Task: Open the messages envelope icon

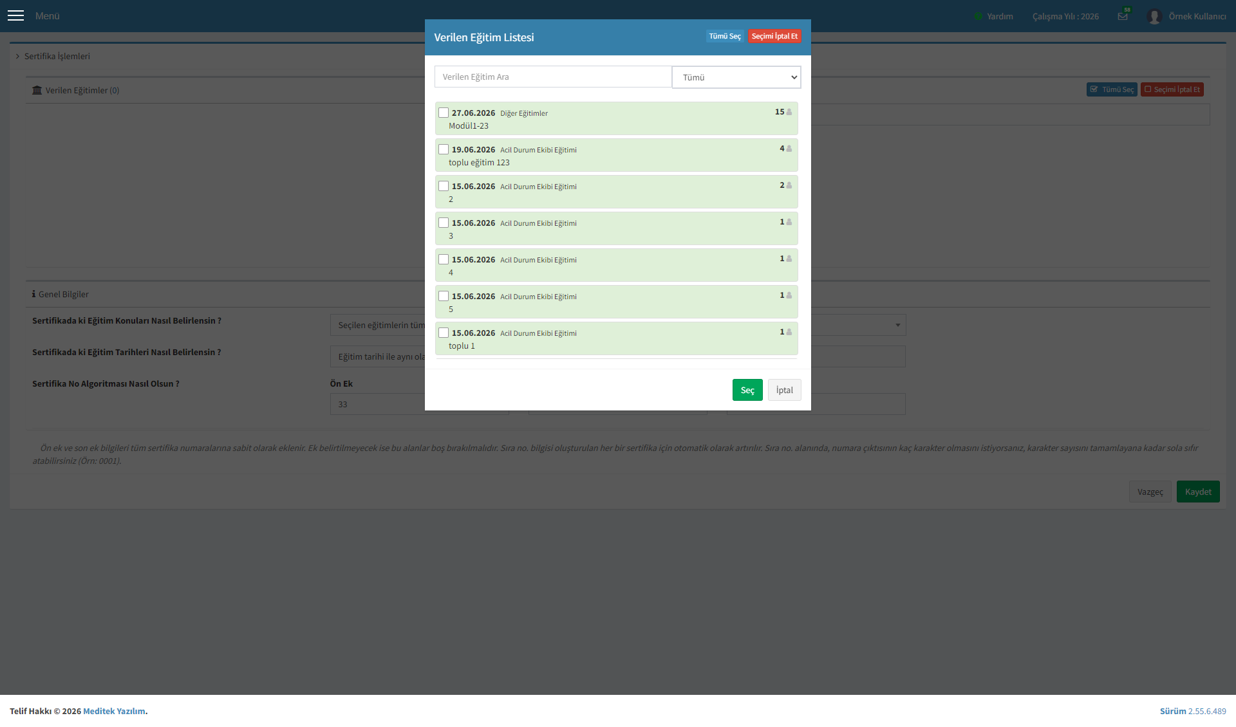Action: [x=1123, y=16]
